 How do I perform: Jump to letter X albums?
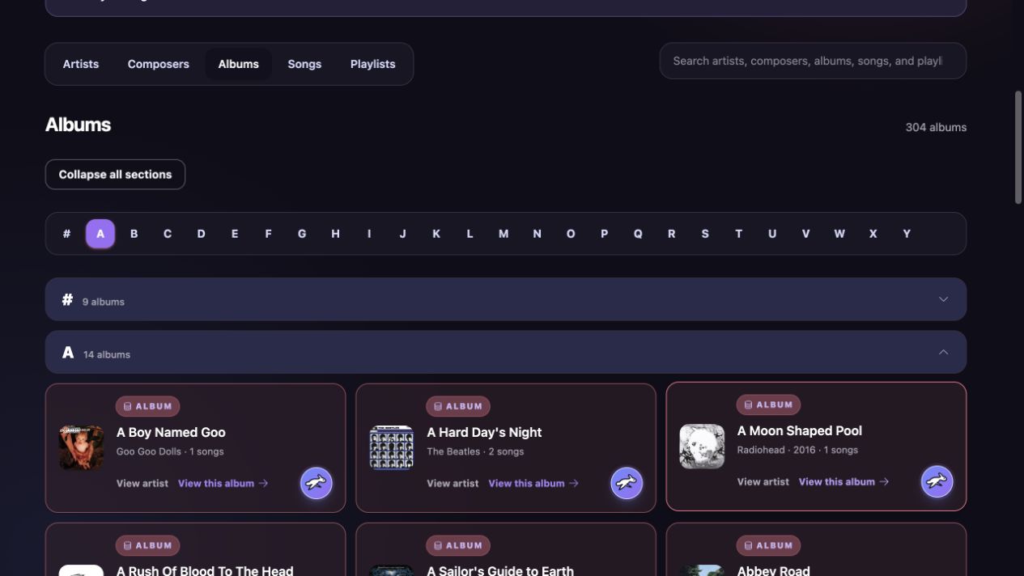[x=873, y=234]
